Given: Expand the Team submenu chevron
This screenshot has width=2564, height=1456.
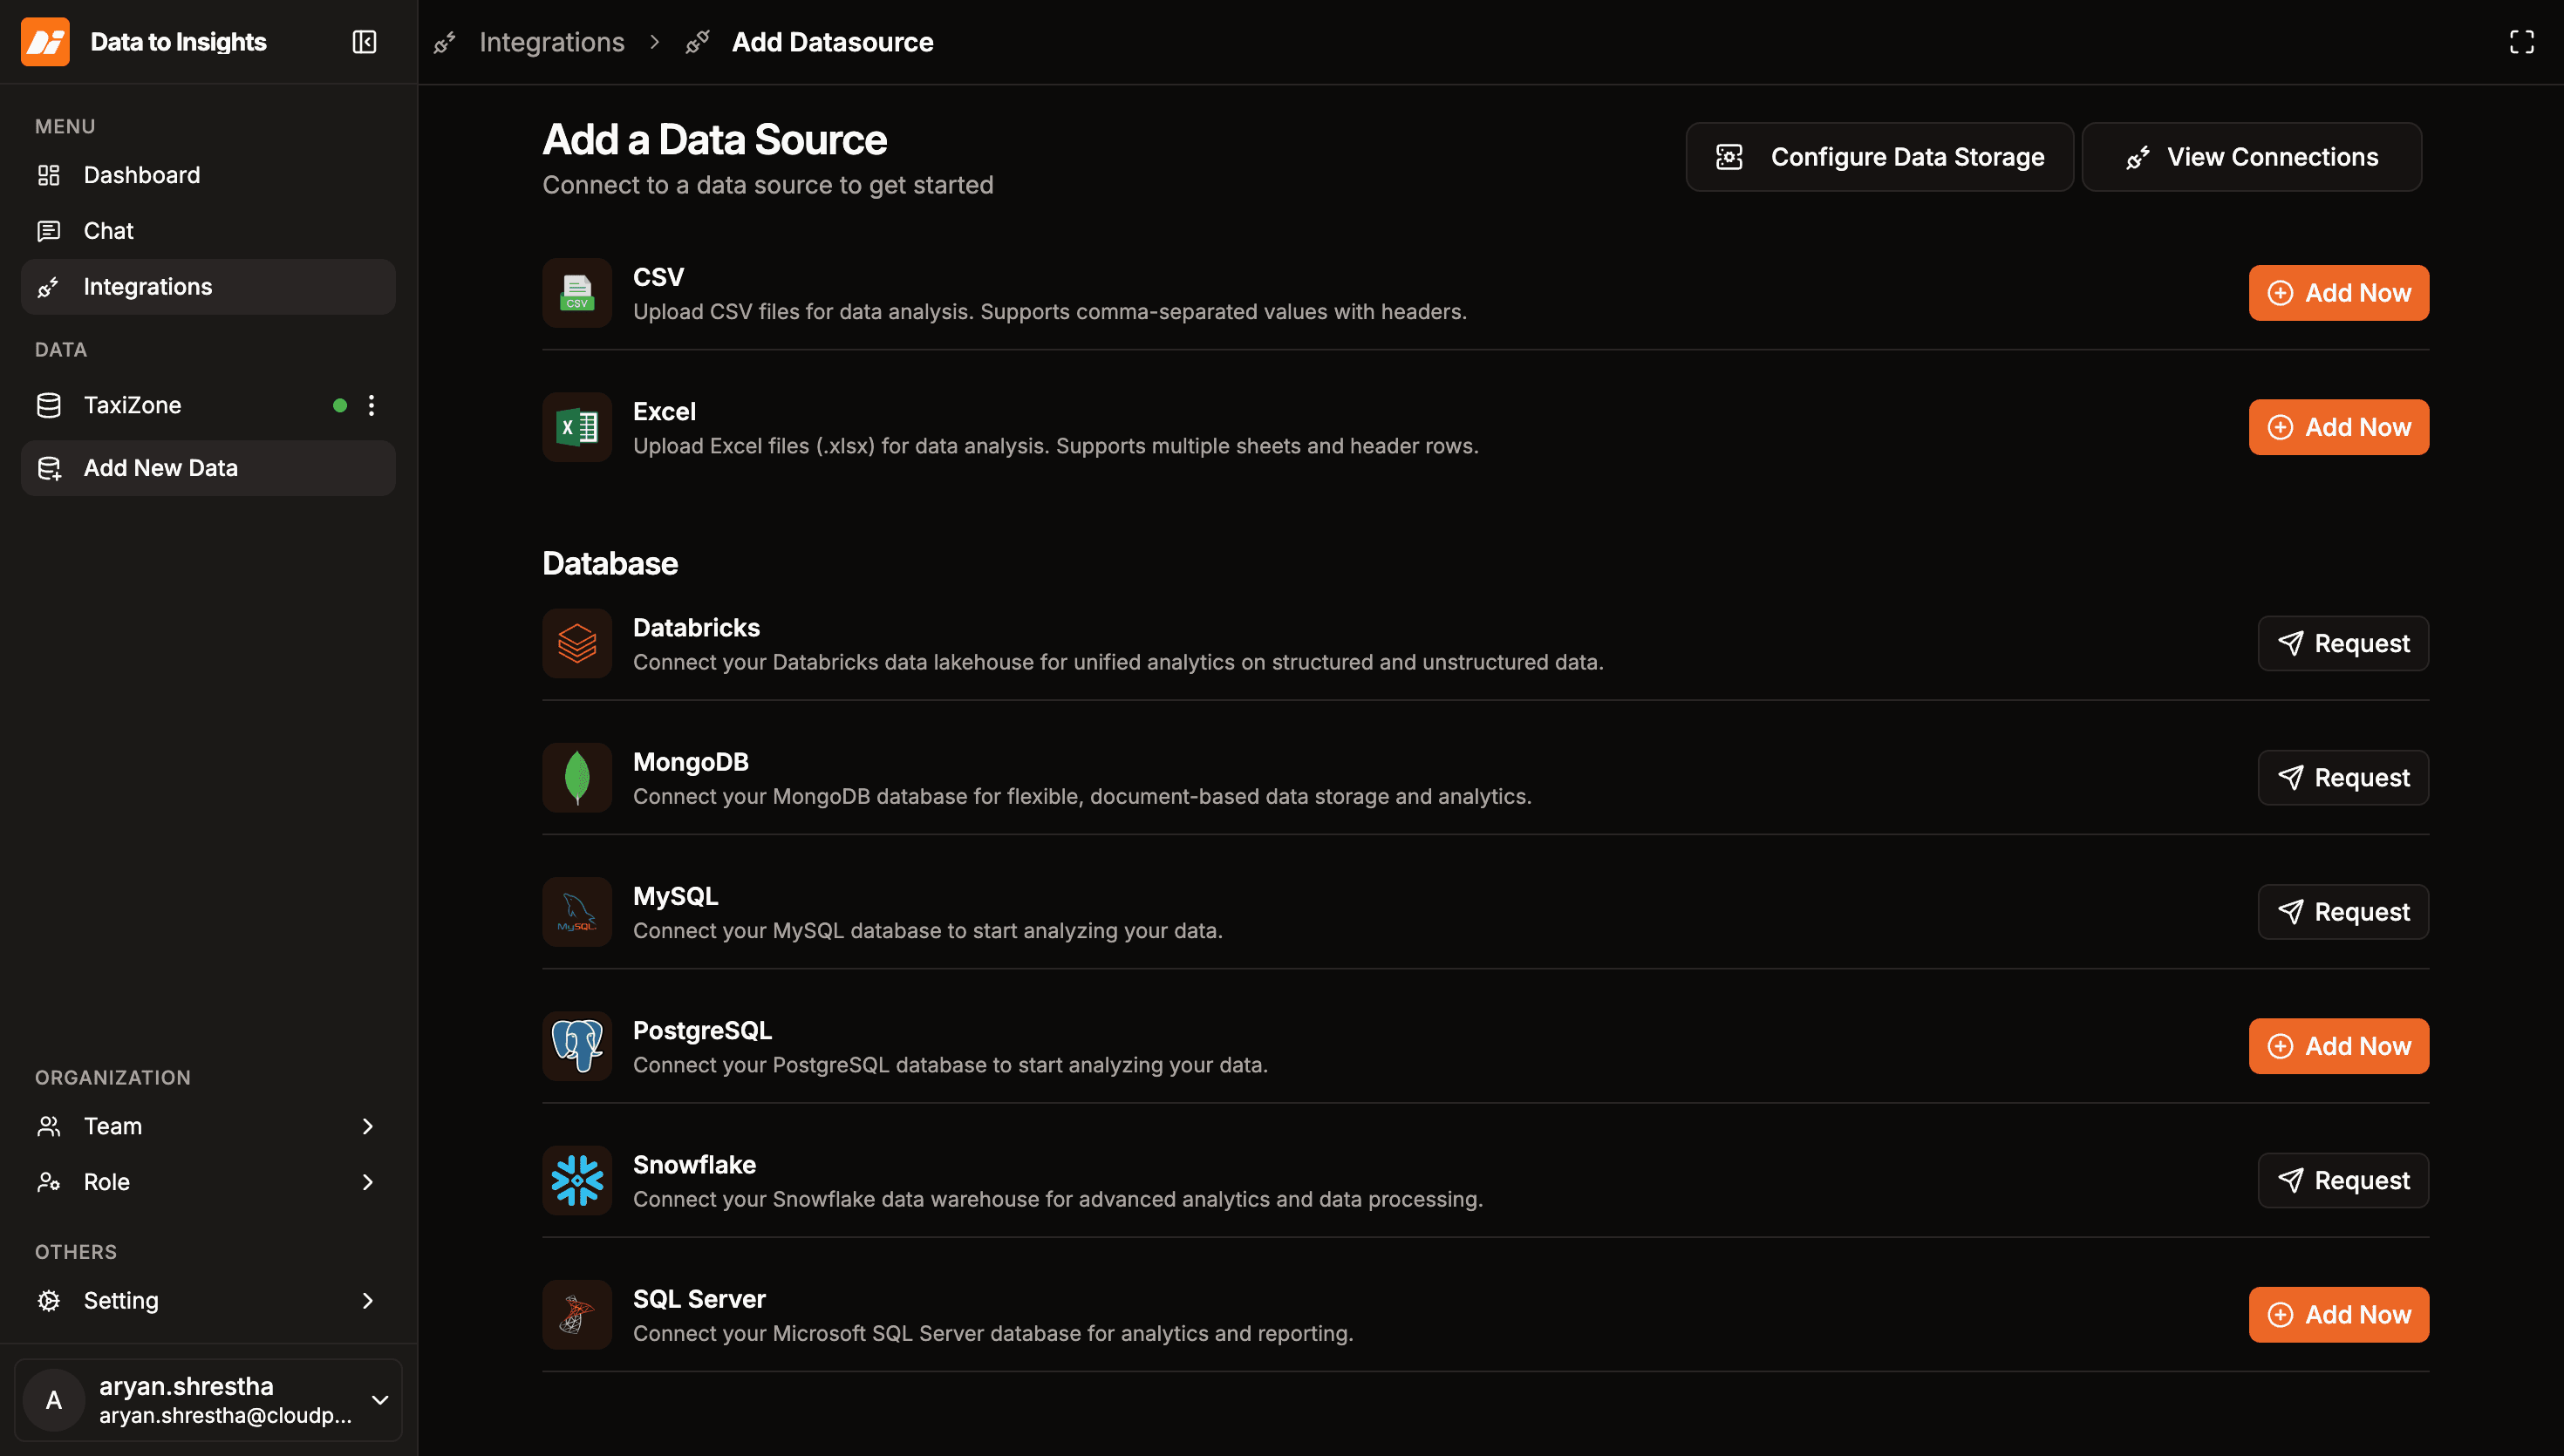Looking at the screenshot, I should [x=367, y=1126].
